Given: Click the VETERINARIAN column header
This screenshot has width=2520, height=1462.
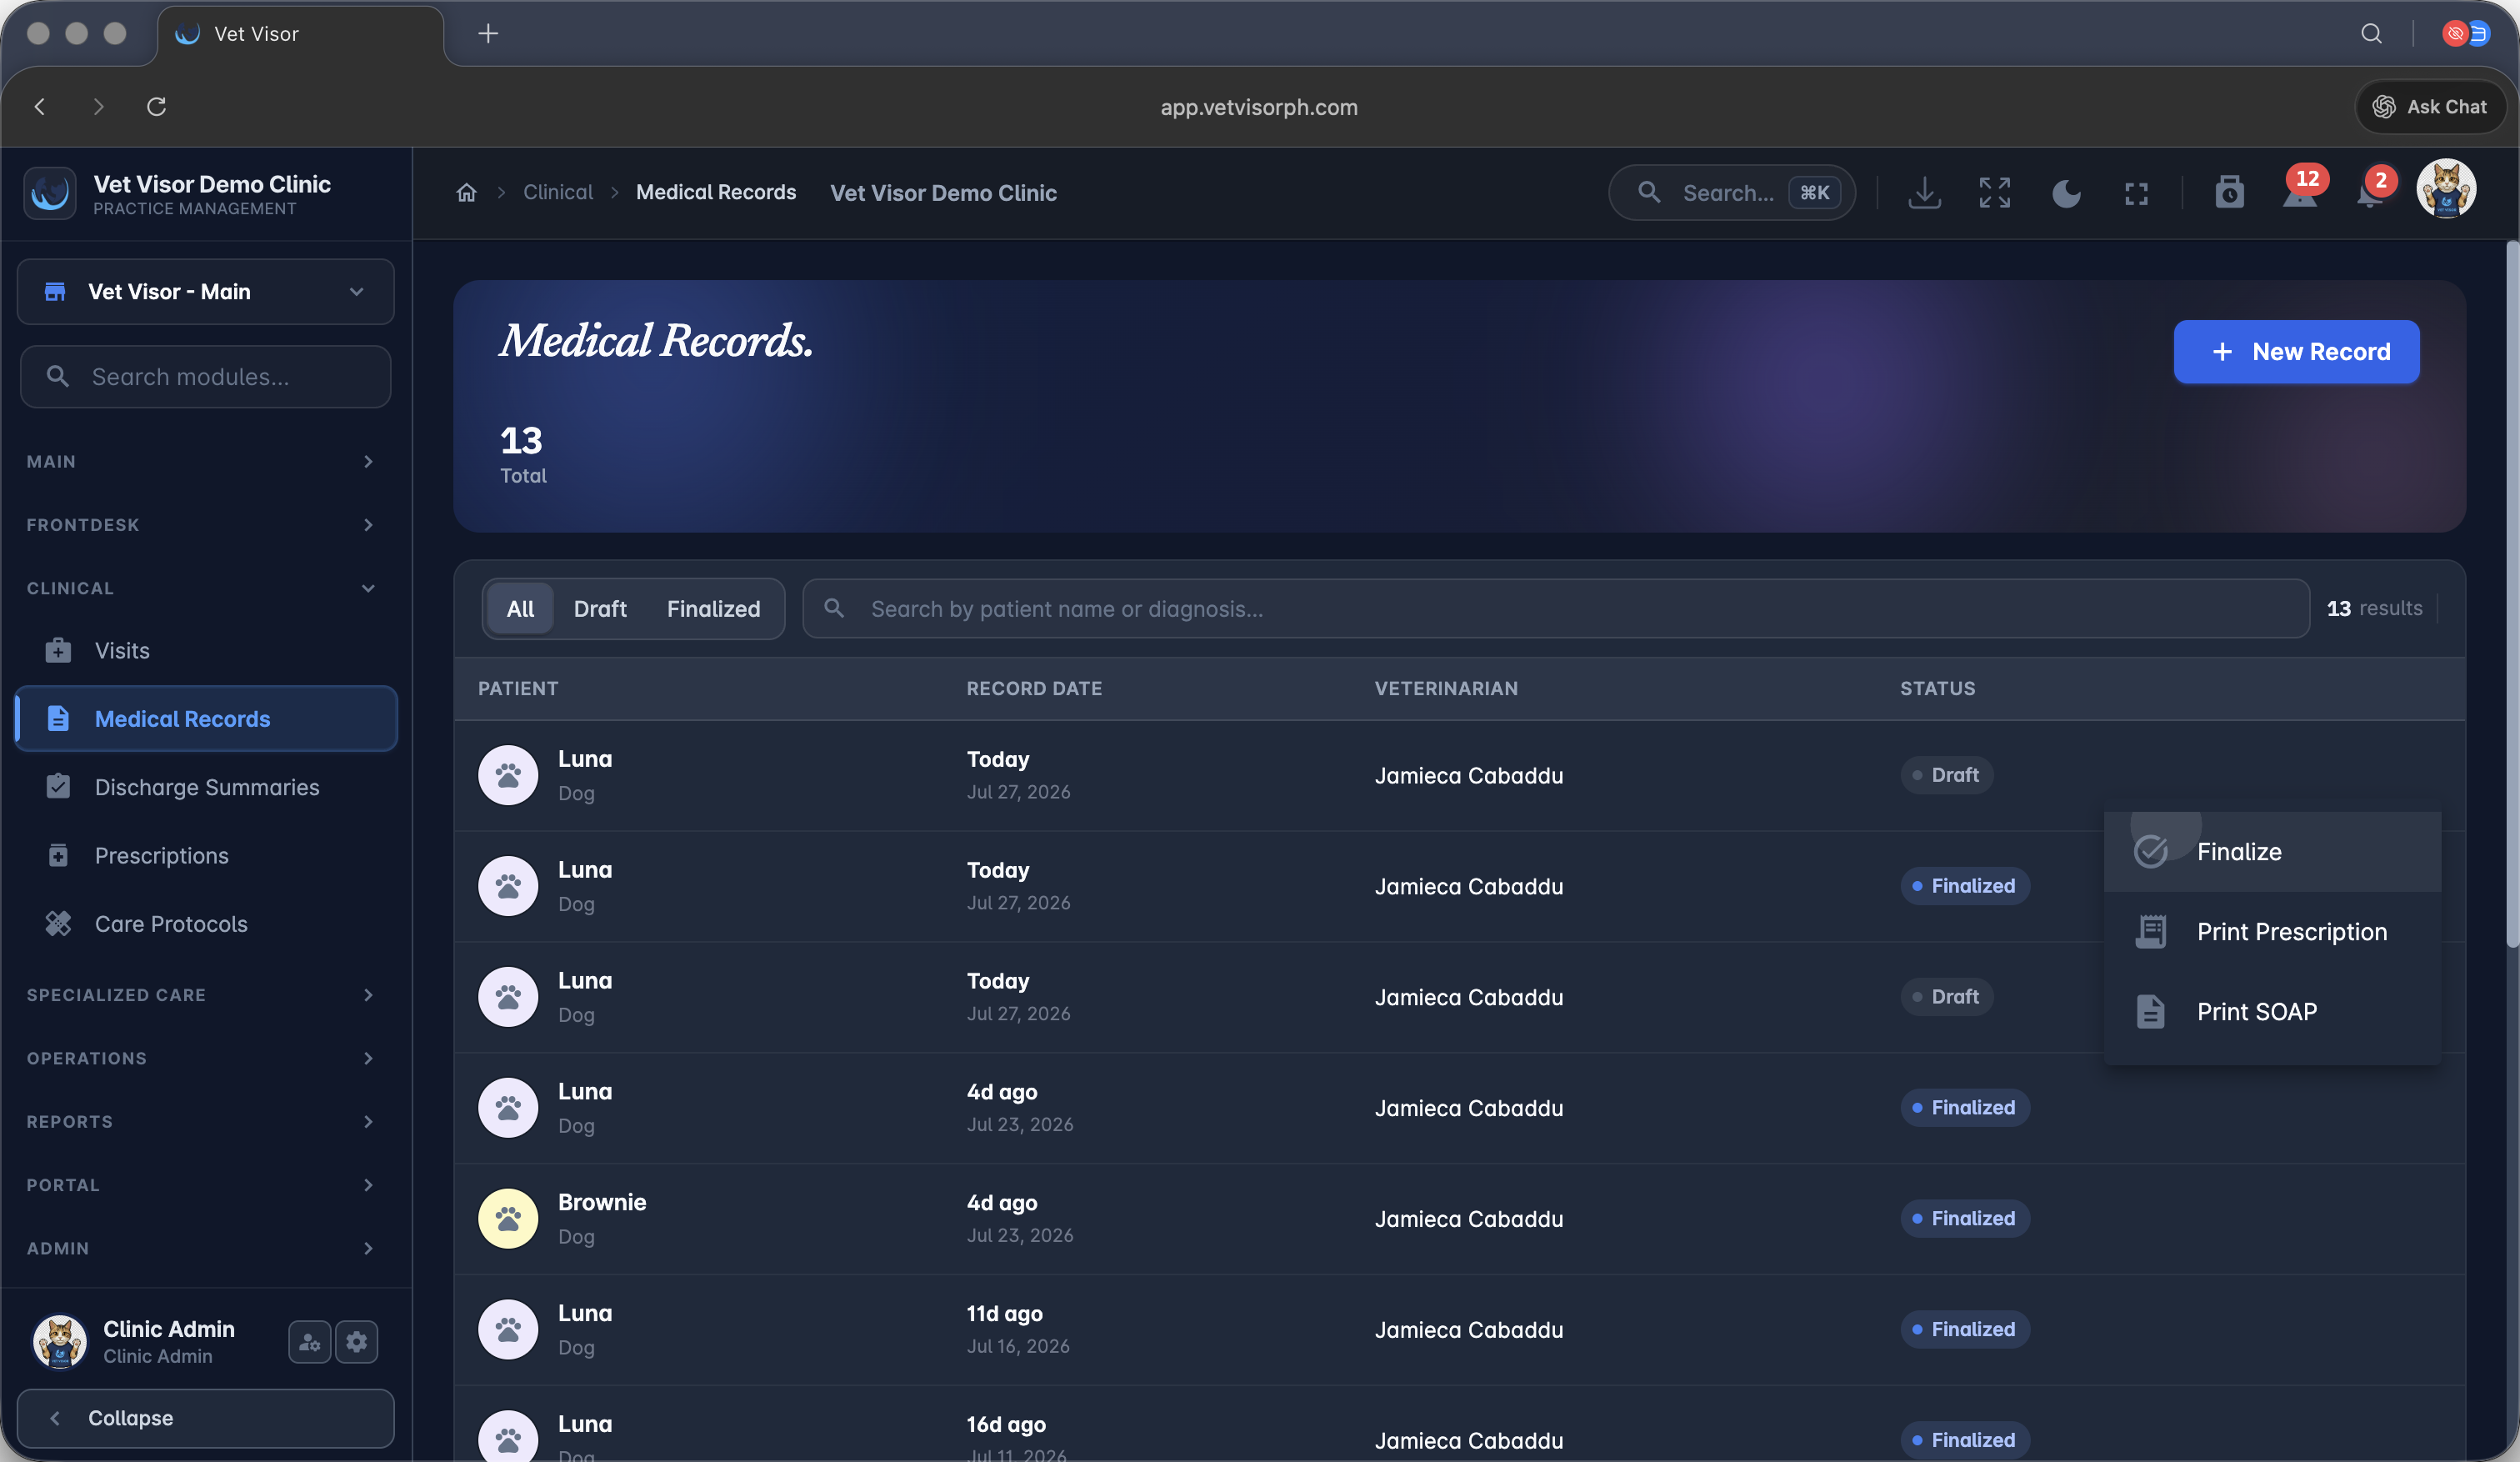Looking at the screenshot, I should point(1446,688).
